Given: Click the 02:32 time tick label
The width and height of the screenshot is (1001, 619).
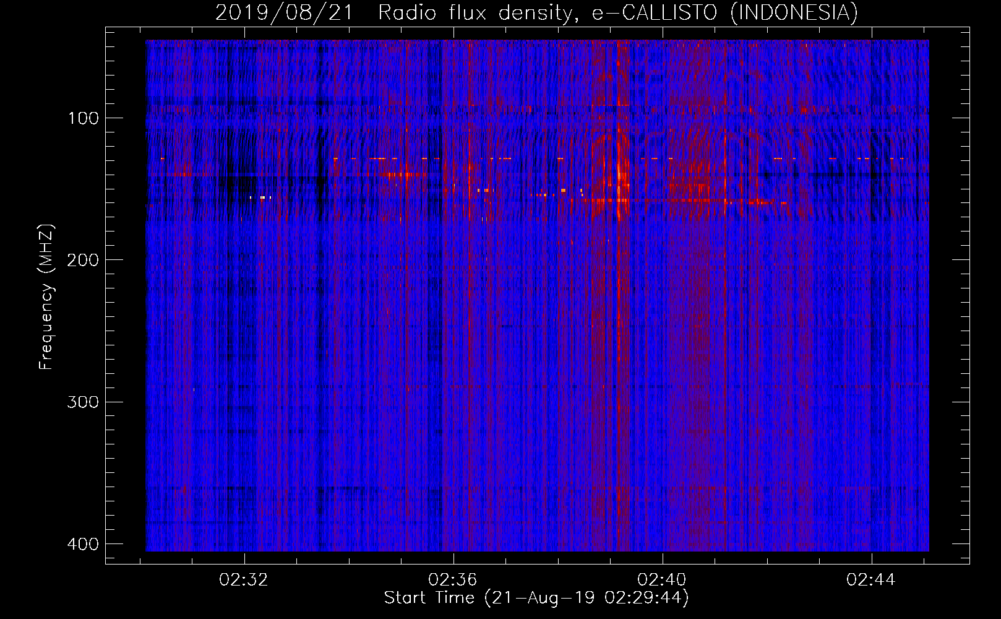Looking at the screenshot, I should [244, 580].
